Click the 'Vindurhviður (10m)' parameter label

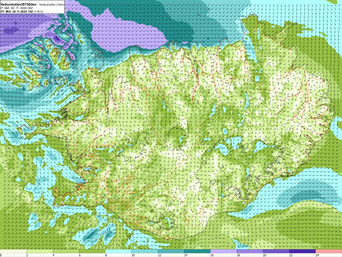tap(52, 5)
